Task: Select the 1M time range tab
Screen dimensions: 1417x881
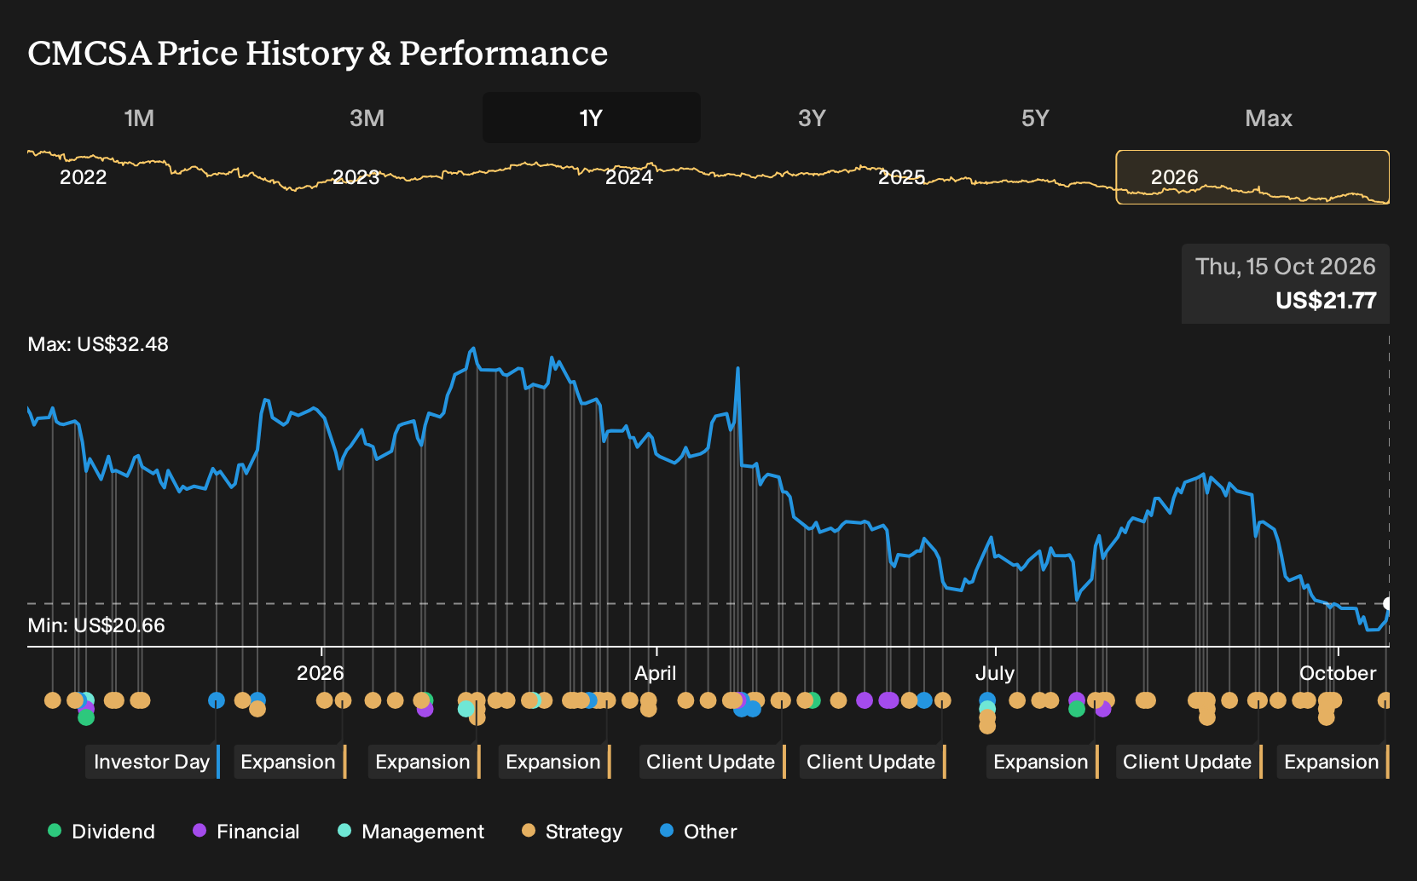Action: pos(139,118)
